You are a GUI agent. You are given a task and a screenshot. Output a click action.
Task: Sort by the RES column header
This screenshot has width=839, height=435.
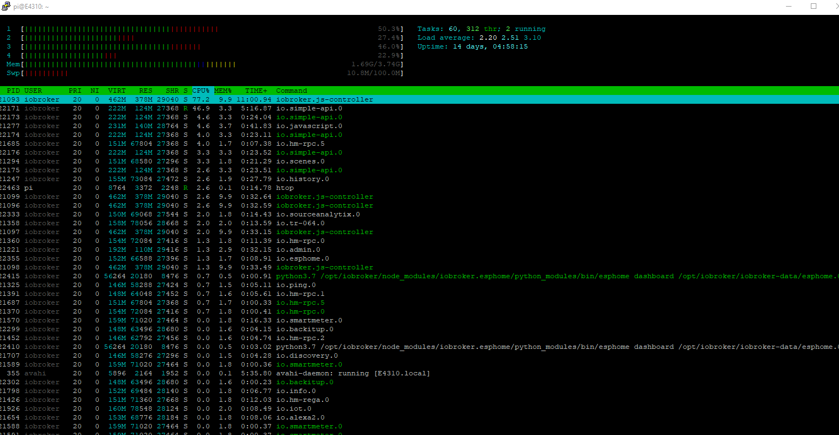[146, 91]
